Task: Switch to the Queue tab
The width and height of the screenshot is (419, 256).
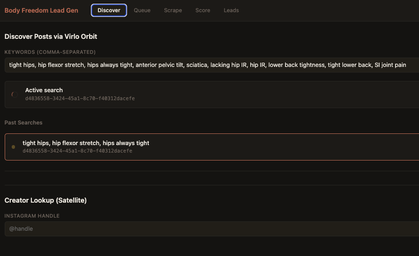Action: (142, 10)
